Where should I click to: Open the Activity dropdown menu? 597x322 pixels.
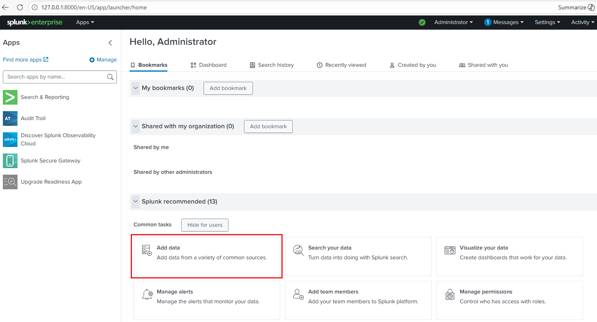[583, 22]
